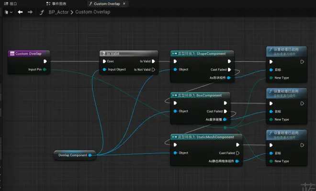316x191 pixels.
Task: Click StaticMeshComponent cast exec input pin
Action: (x=175, y=145)
